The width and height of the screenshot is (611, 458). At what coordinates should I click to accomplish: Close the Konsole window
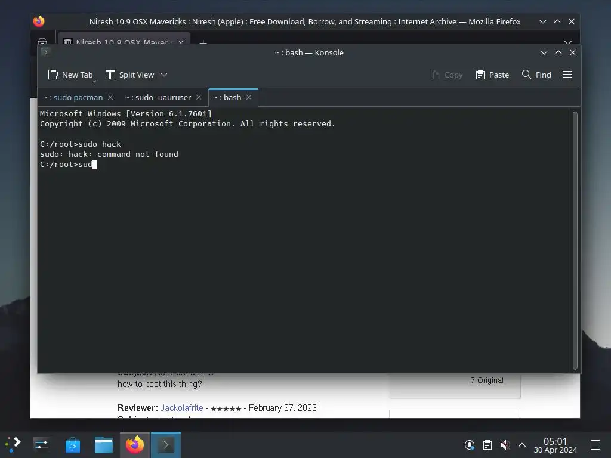[x=573, y=52]
